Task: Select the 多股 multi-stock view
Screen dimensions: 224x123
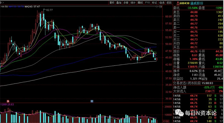Action: point(126,3)
